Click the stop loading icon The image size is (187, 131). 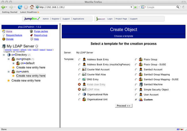(26, 7)
